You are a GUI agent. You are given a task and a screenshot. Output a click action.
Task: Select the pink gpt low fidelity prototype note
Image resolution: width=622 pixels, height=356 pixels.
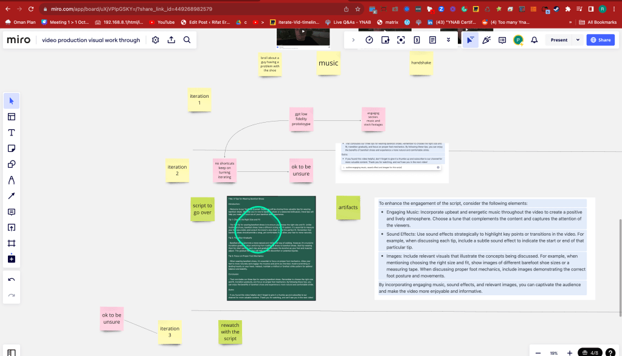[x=301, y=119]
